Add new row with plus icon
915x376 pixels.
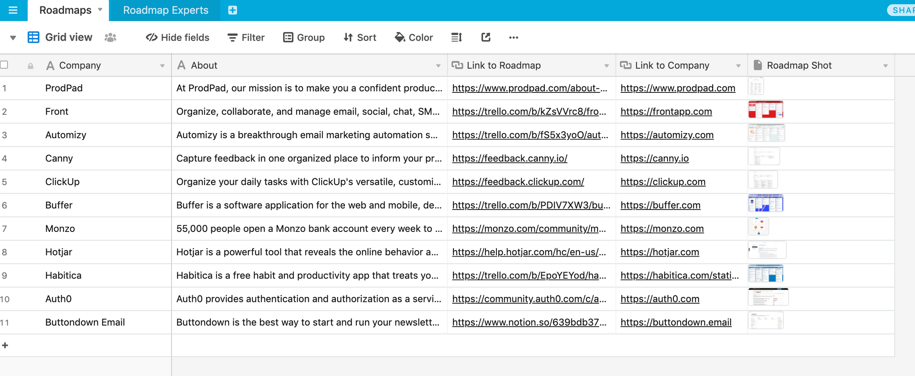click(x=5, y=345)
